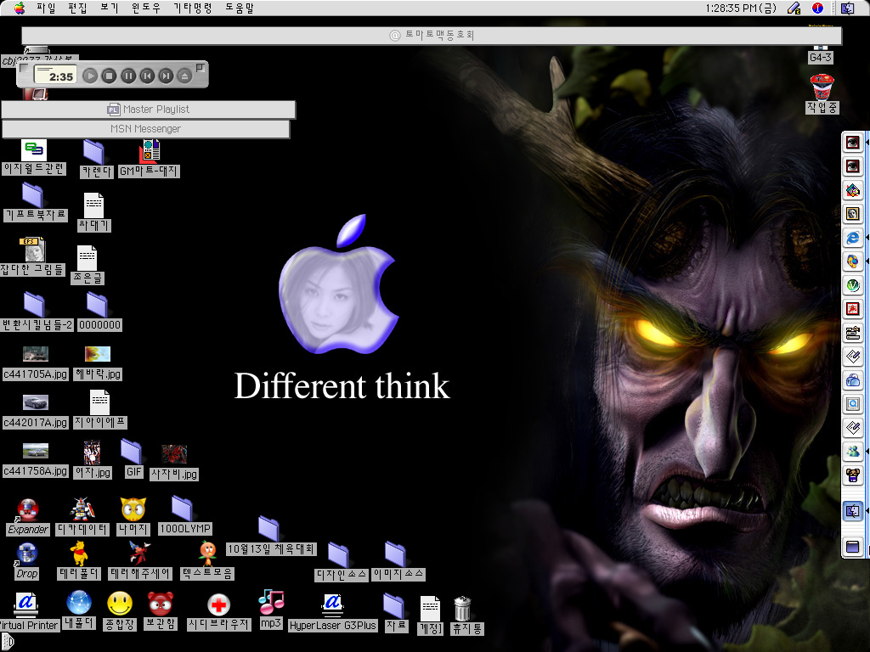Expand the control strip tab at bottom-left
The height and width of the screenshot is (652, 870).
pos(6,643)
